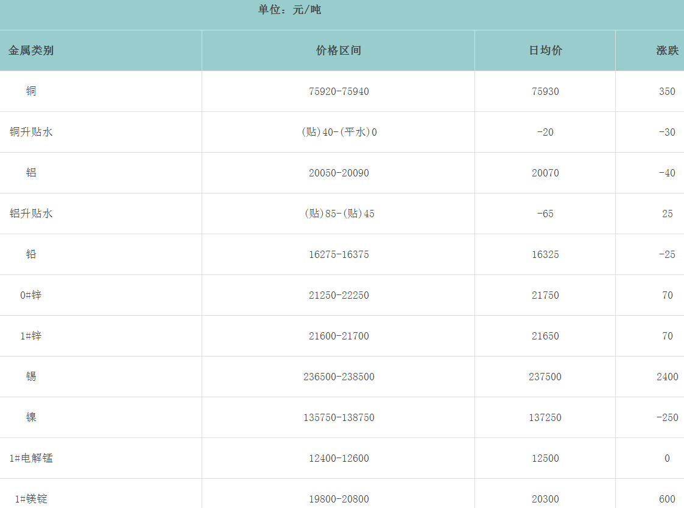This screenshot has width=684, height=508.
Task: Select the 1#电解锰 row label
Action: coord(31,458)
